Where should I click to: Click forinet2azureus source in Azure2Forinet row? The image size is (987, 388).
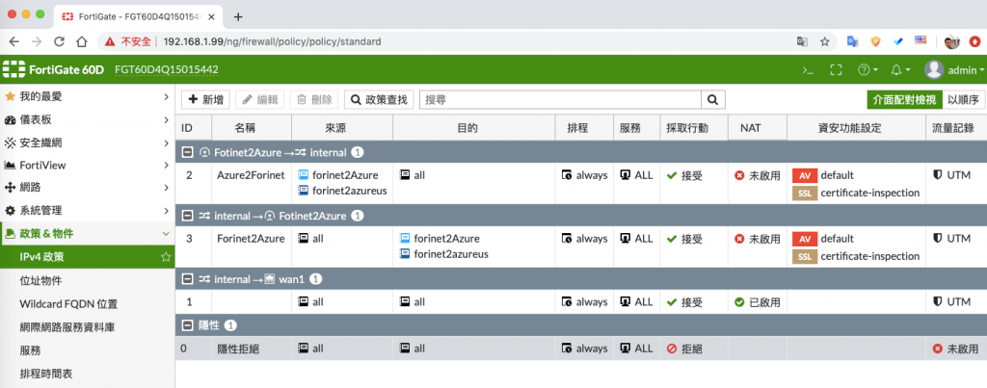(342, 191)
